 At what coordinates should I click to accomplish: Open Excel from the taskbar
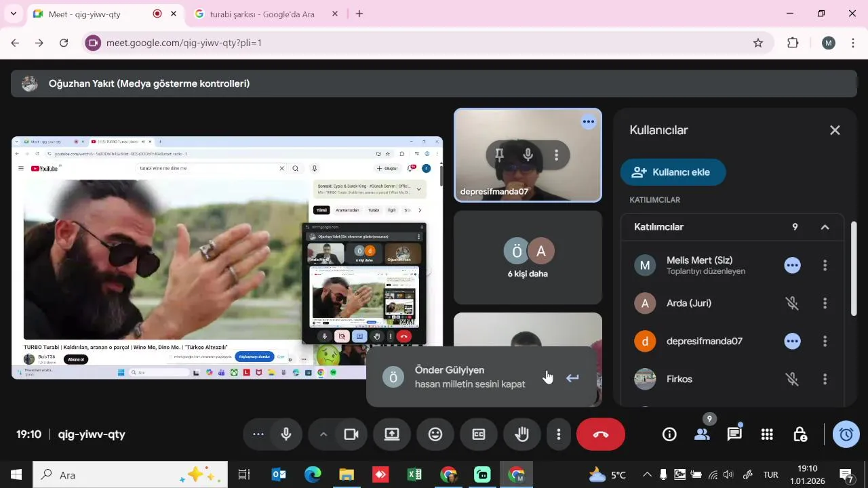[x=414, y=475]
